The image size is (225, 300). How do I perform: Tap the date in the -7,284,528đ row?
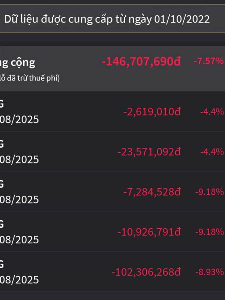[19, 200]
